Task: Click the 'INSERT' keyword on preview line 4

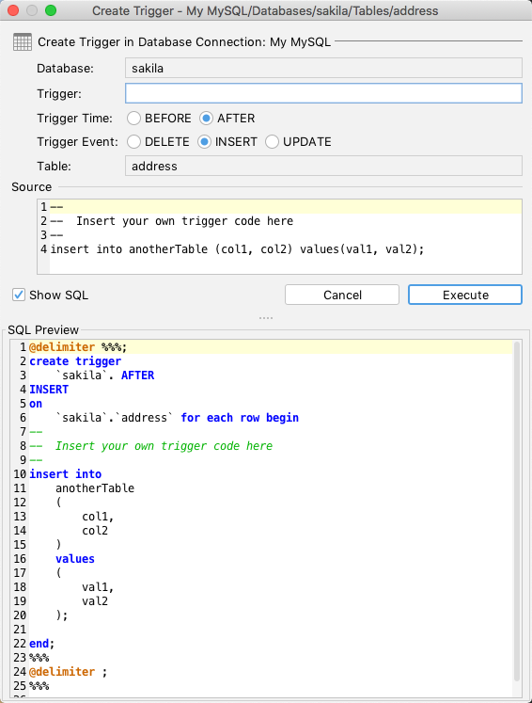Action: tap(49, 390)
